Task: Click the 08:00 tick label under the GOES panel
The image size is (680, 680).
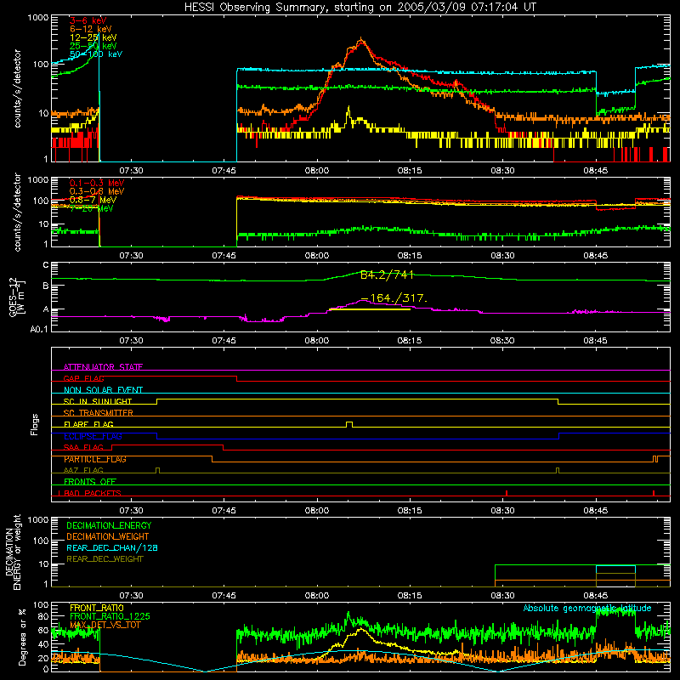Action: 317,341
